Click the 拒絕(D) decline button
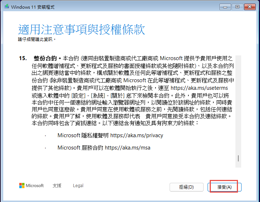The height and width of the screenshot is (202, 260). click(x=186, y=187)
